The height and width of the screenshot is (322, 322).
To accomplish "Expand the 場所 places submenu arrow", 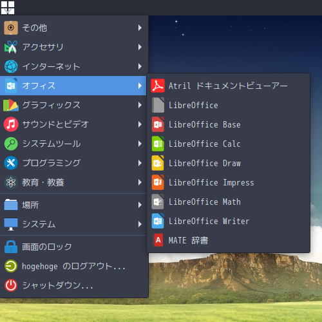I will tap(140, 205).
